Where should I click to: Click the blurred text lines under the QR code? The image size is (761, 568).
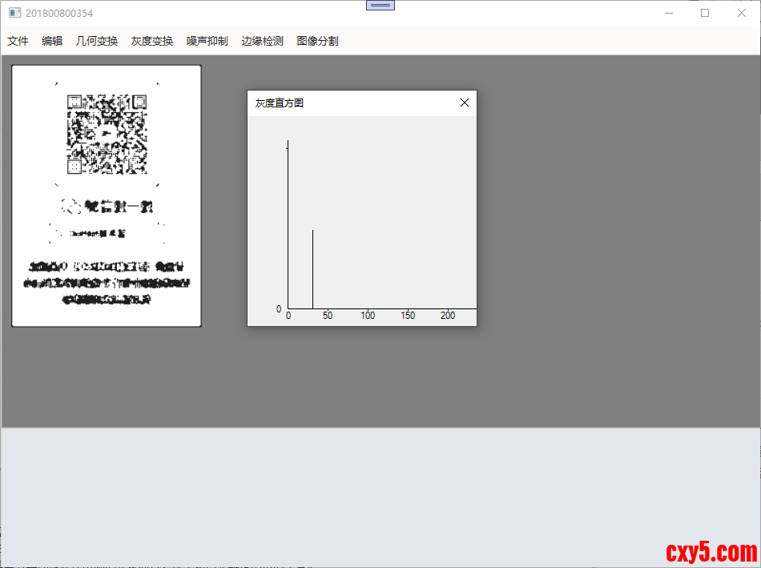pos(107,284)
